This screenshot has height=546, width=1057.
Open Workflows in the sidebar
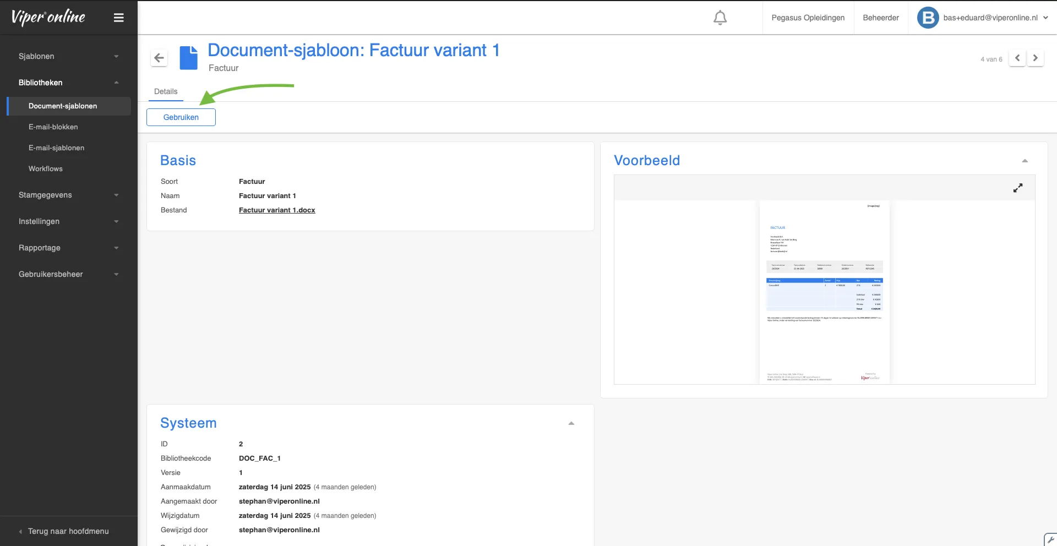tap(46, 168)
